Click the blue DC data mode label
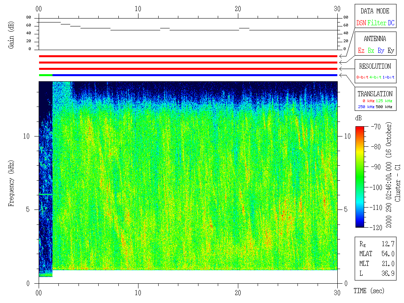Viewport: 404px width, 303px height. coord(391,23)
